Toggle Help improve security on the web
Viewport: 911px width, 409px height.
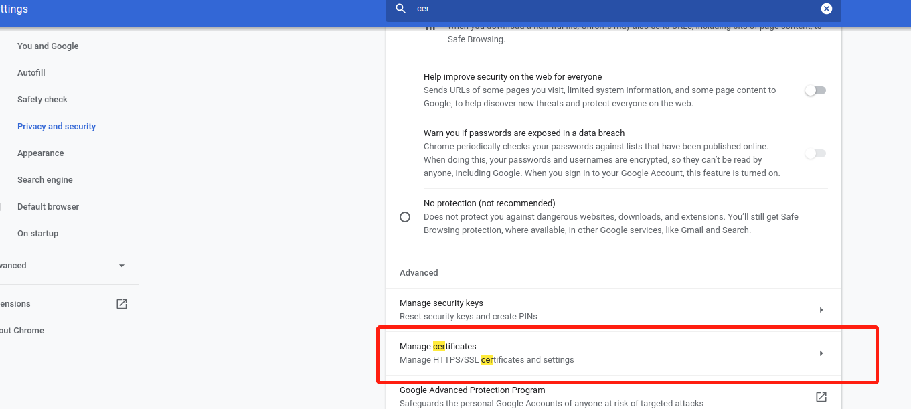point(815,90)
